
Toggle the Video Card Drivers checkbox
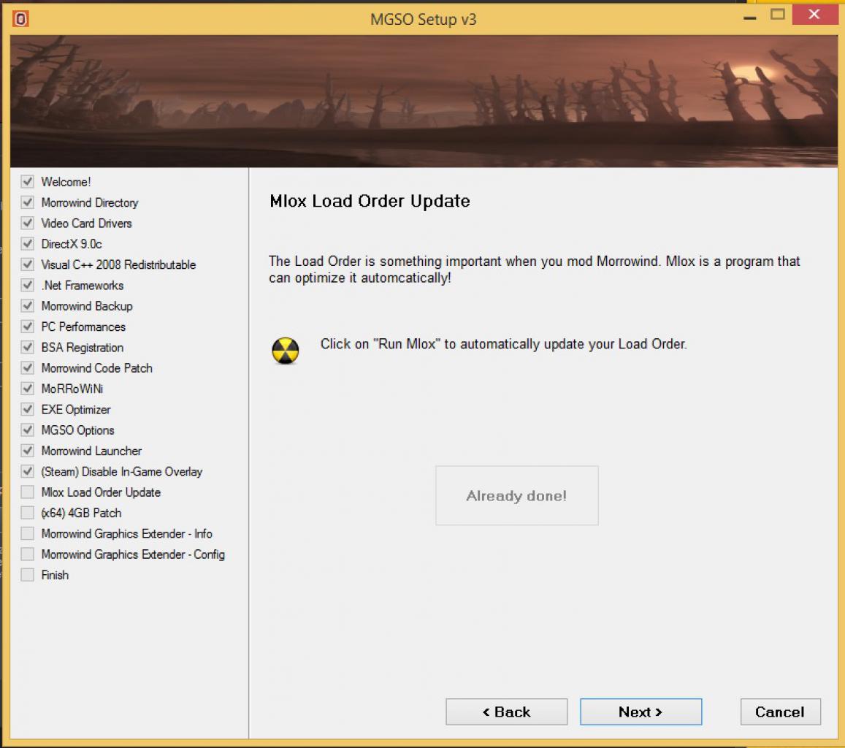click(x=28, y=223)
